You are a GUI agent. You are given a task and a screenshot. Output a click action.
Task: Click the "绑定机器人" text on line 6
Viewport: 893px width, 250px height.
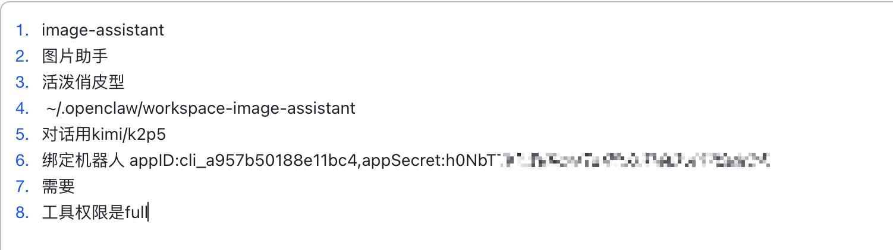(x=83, y=161)
